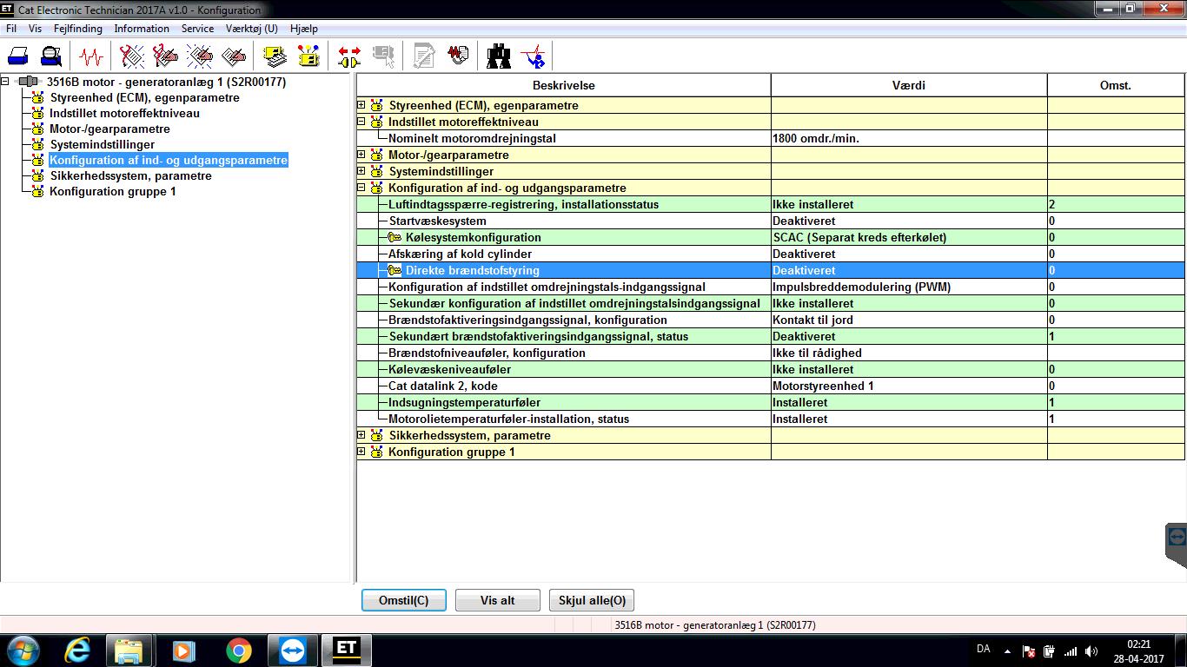This screenshot has height=667, width=1187.
Task: Click the red arrows connect/disconnect icon
Action: 348,56
